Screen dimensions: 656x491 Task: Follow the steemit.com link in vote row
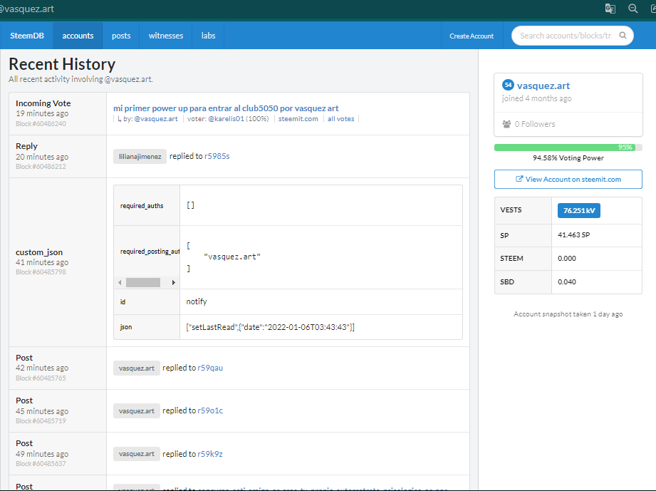pyautogui.click(x=298, y=119)
